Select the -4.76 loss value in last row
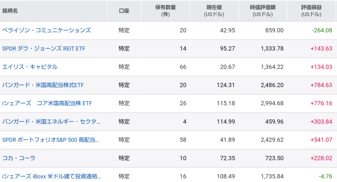Screen dimensions: 337x182 (325, 176)
